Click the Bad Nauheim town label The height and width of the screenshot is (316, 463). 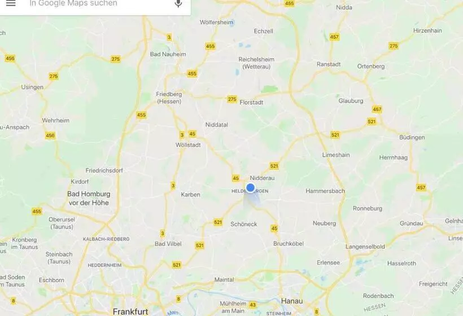point(168,54)
